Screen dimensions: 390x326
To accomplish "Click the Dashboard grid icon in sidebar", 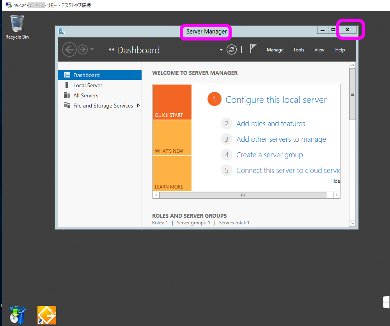I will click(x=67, y=75).
